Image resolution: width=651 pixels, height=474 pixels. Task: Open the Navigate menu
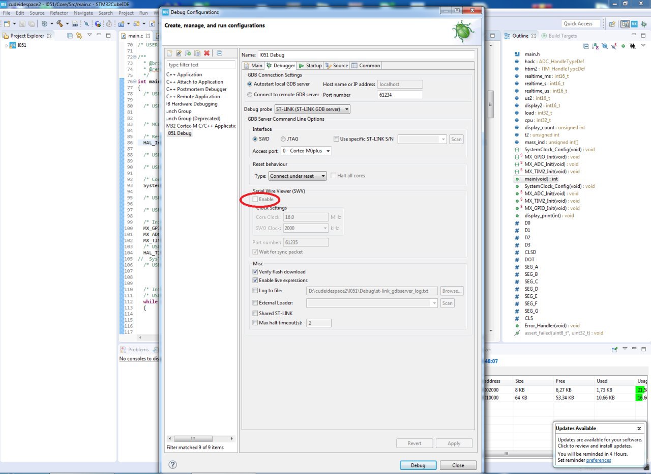pos(83,13)
